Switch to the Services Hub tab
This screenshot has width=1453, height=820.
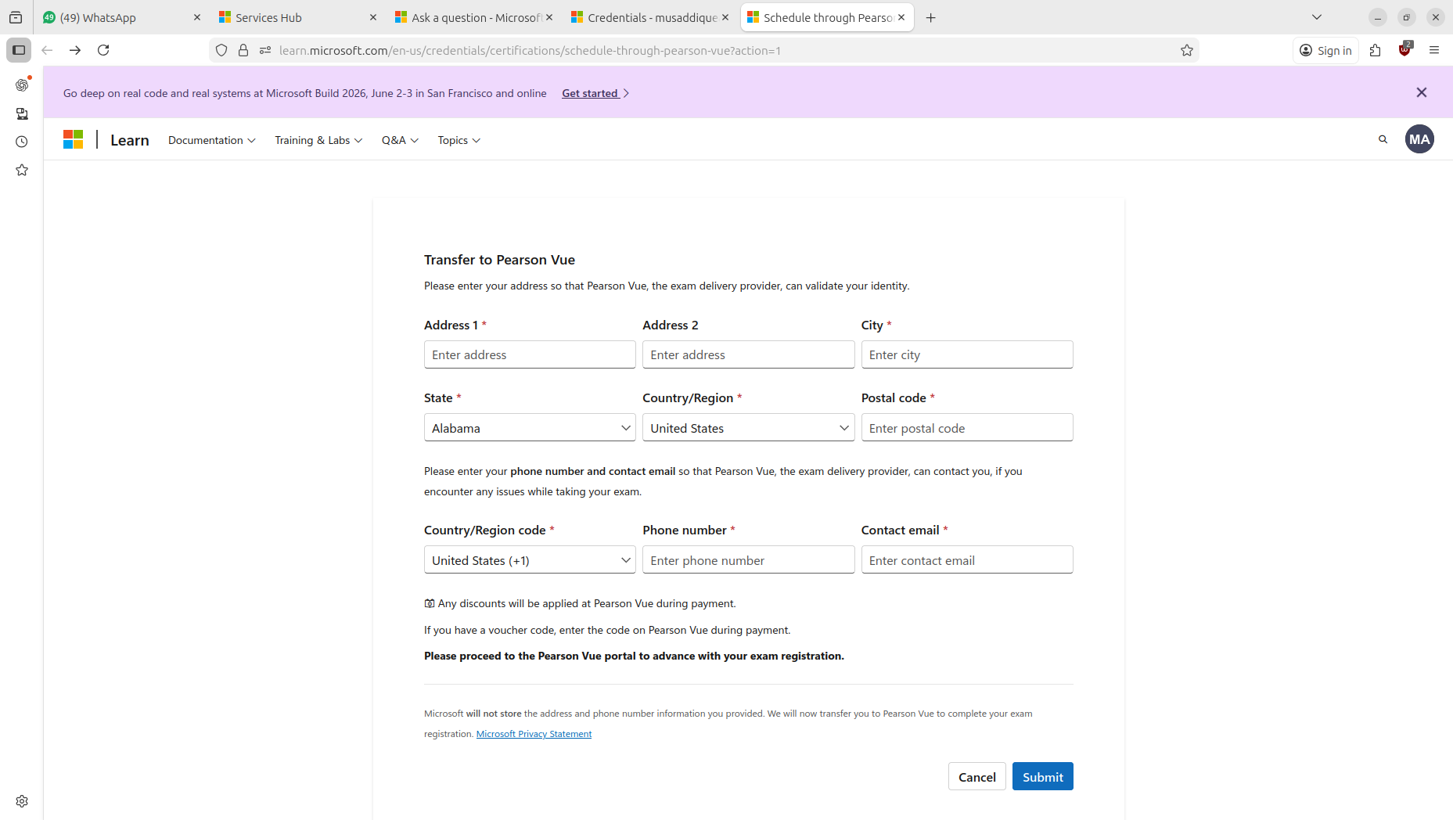pos(298,17)
